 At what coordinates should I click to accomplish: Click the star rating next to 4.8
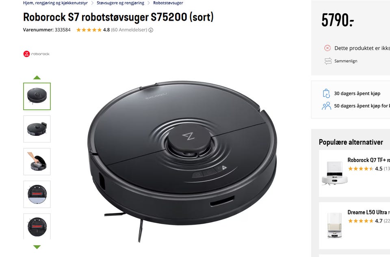tap(89, 30)
